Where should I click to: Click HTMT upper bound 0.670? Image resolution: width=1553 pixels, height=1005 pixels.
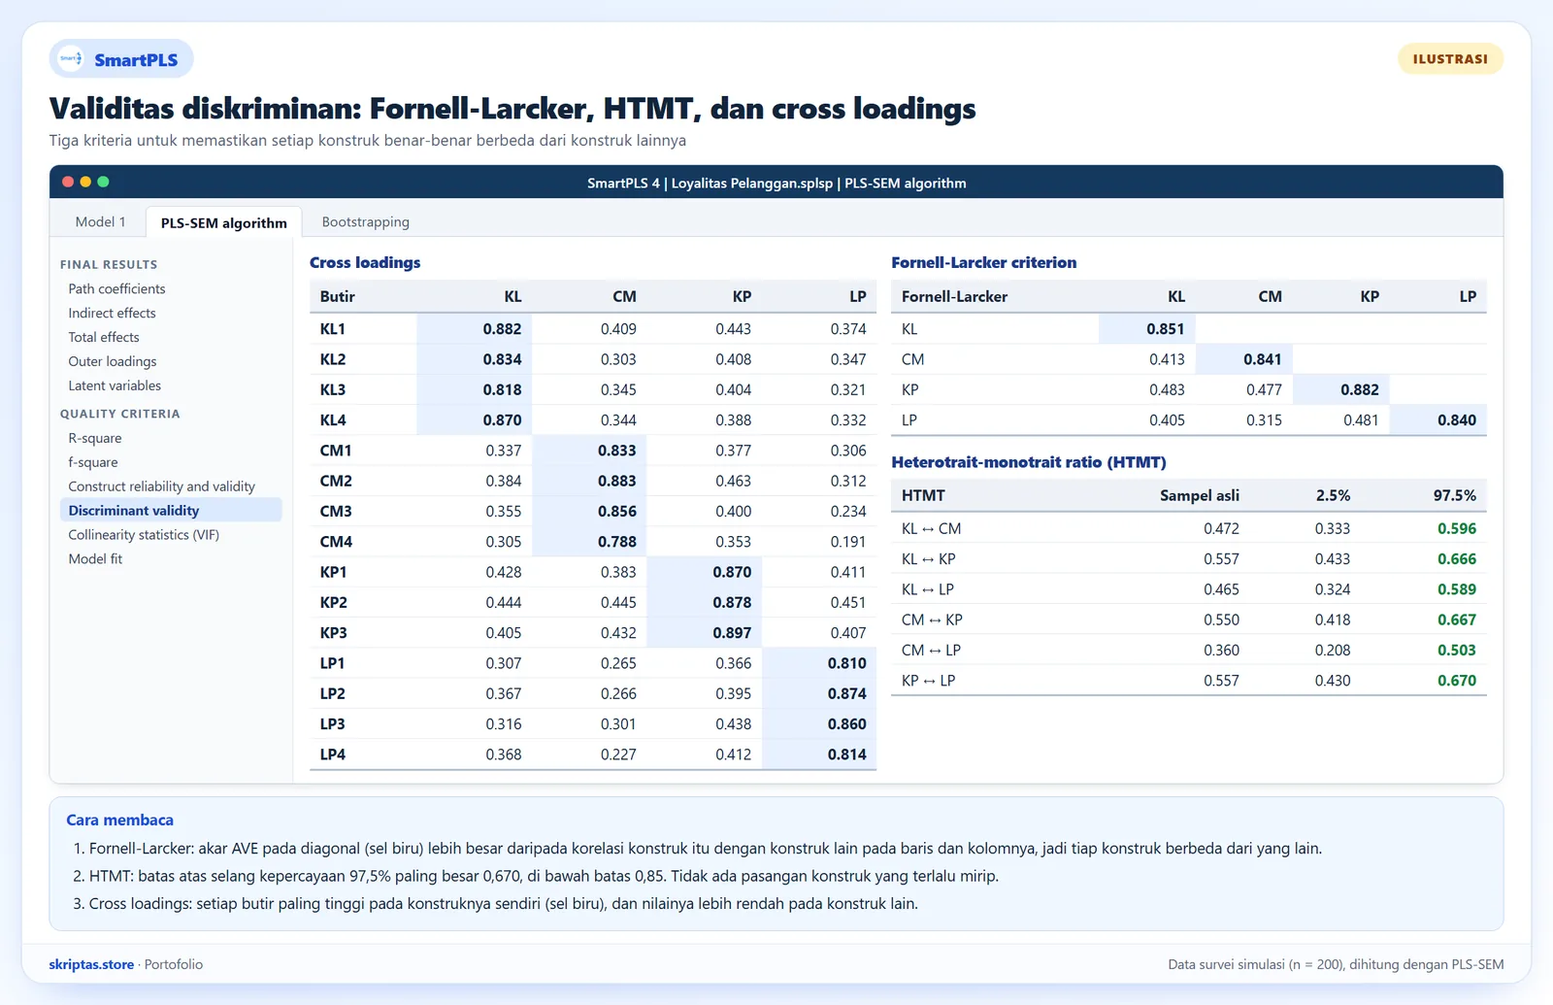click(x=1457, y=681)
